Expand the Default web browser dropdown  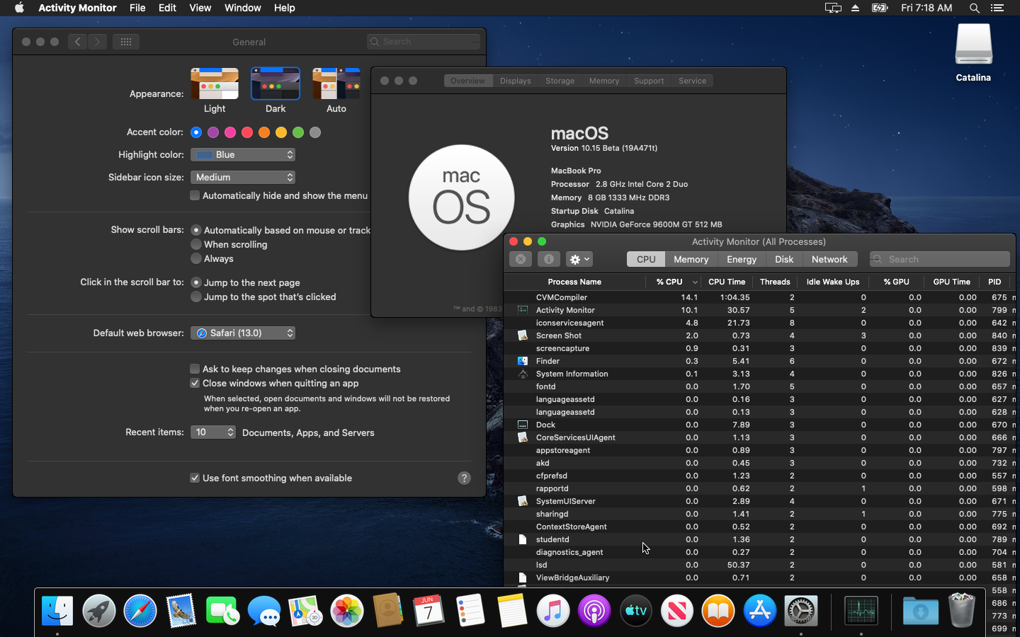(243, 333)
